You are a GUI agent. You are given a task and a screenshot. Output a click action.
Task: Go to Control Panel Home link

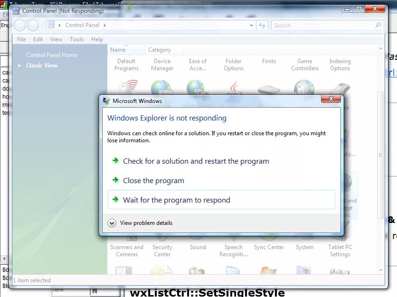pos(52,55)
